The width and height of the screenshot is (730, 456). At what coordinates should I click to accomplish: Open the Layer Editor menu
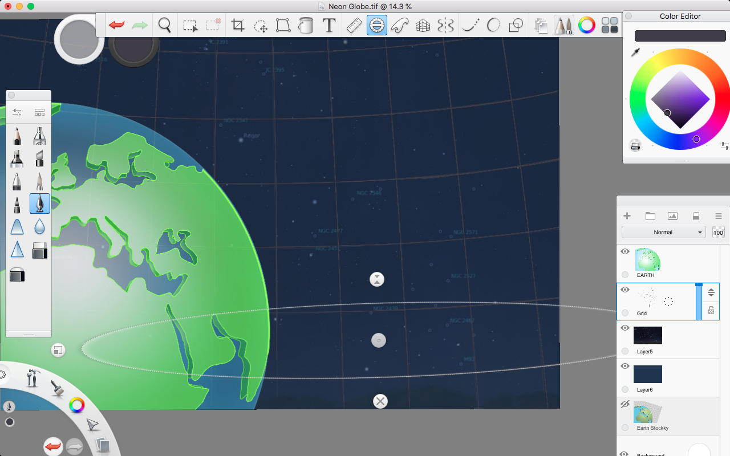(x=719, y=216)
